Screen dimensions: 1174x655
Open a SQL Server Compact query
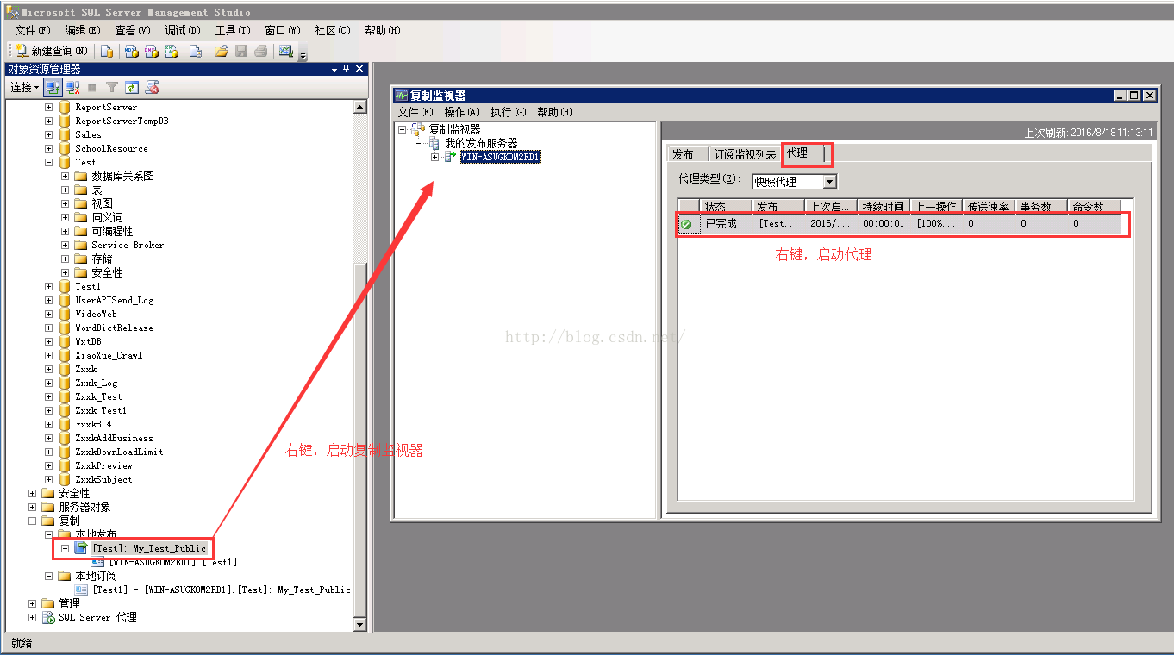click(196, 51)
